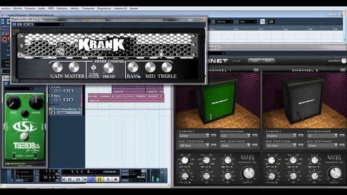Open Channel 2 Microphone dropdown showing 57
Viewport: 347px width, 195px height.
323,135
